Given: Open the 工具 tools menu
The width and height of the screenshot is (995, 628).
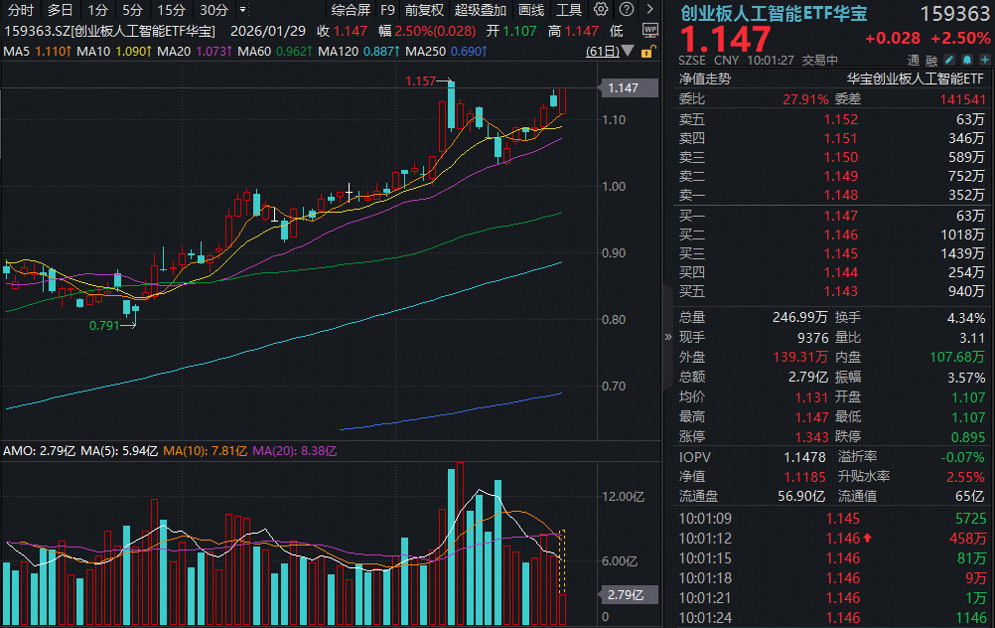Looking at the screenshot, I should [568, 9].
